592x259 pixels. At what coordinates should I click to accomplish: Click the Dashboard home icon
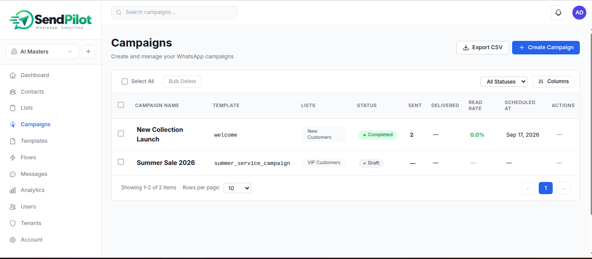pyautogui.click(x=13, y=75)
